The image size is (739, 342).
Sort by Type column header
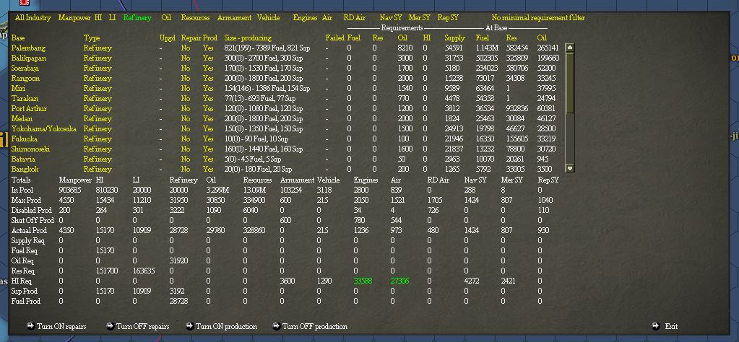pyautogui.click(x=92, y=38)
